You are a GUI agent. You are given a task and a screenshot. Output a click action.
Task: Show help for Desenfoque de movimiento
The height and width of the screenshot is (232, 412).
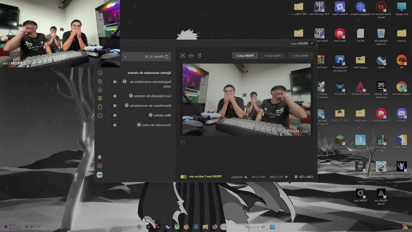[126, 105]
